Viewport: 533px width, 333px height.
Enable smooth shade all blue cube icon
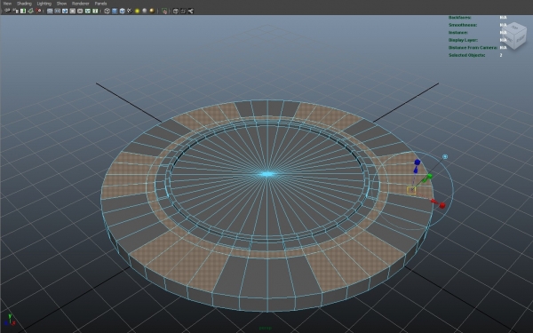[x=115, y=11]
